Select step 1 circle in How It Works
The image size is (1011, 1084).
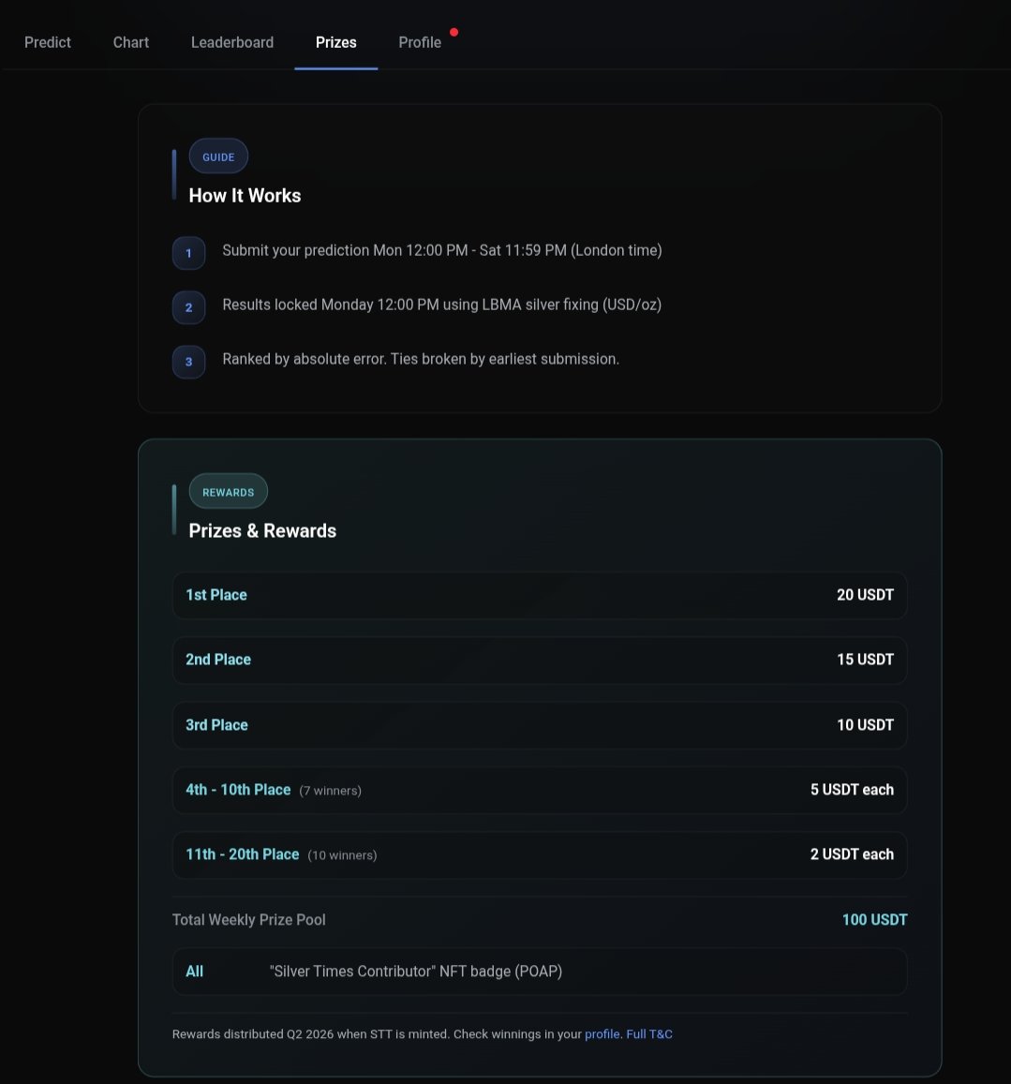[188, 253]
